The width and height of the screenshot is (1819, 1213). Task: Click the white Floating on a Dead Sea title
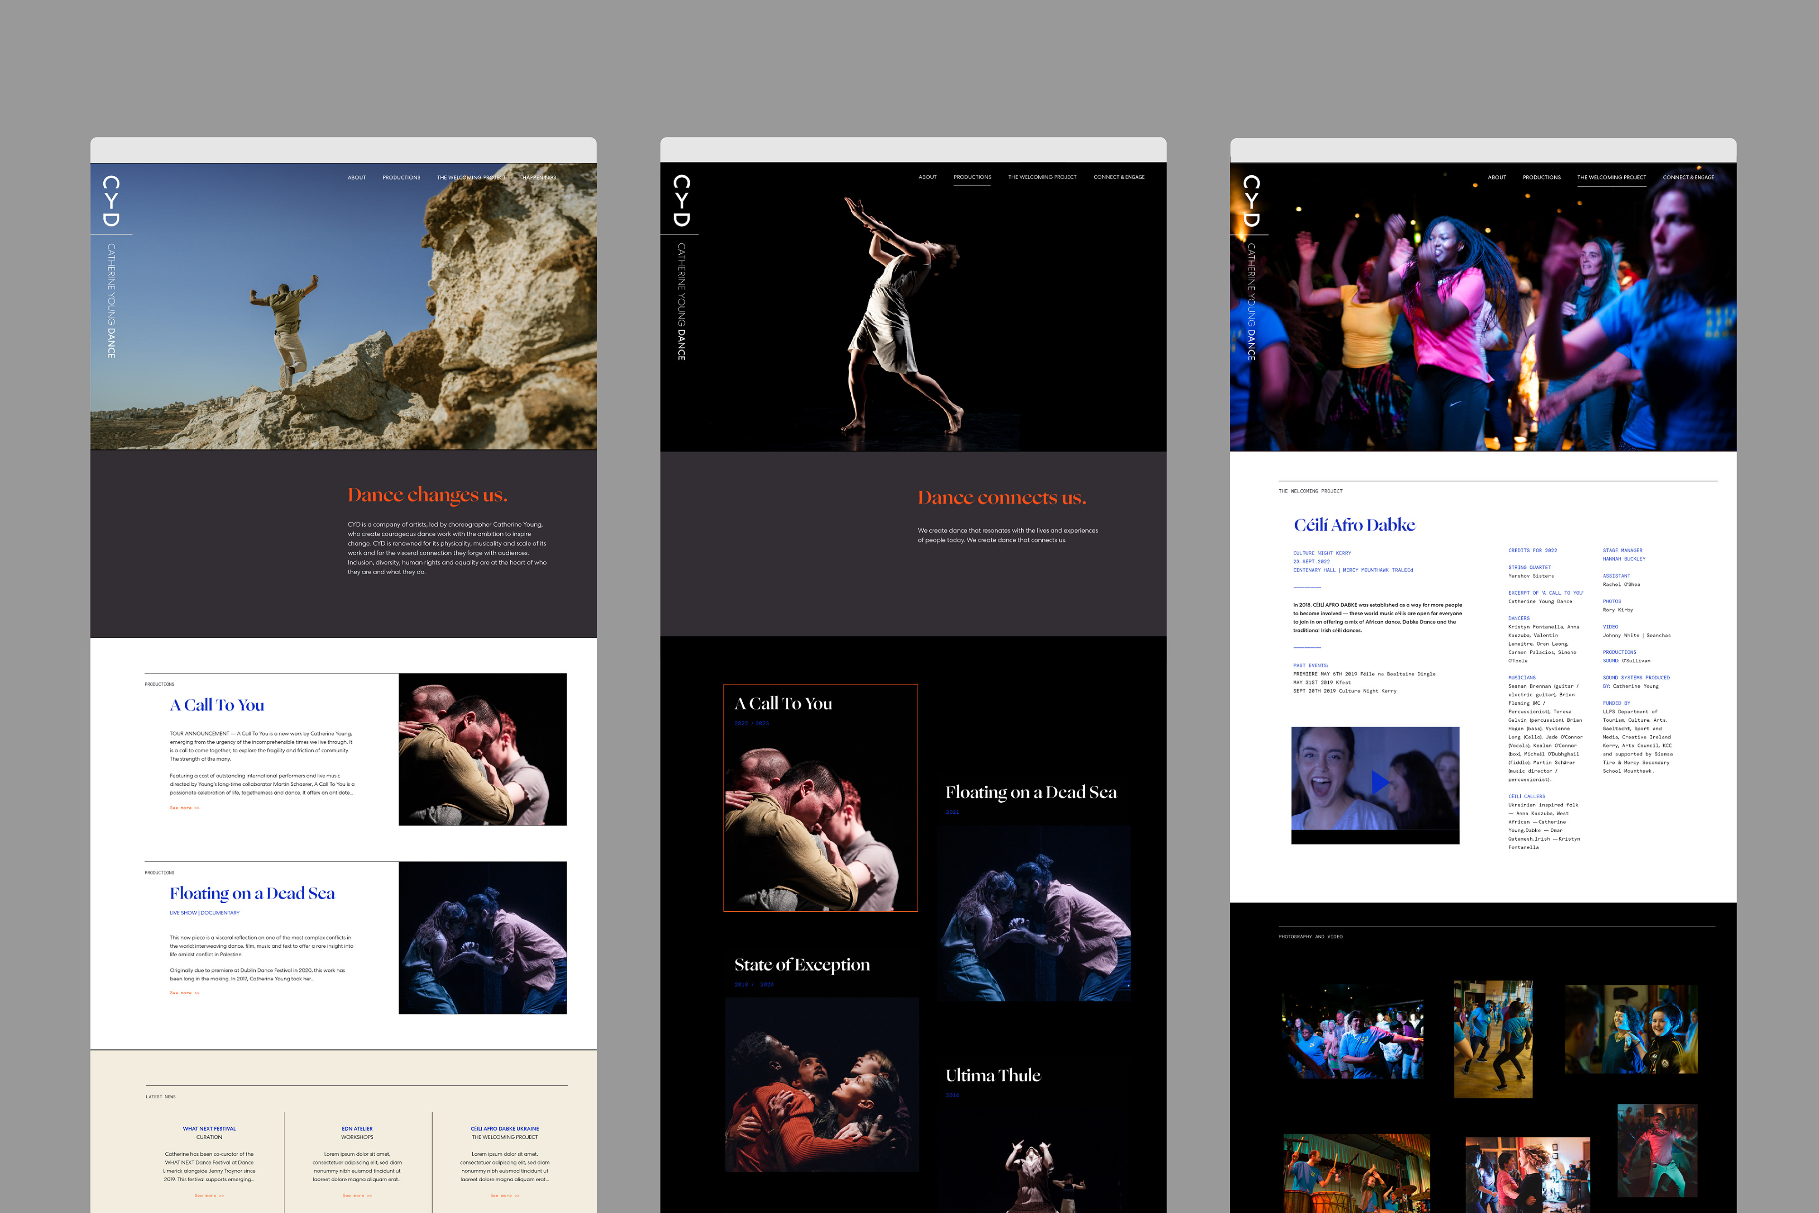coord(1031,792)
